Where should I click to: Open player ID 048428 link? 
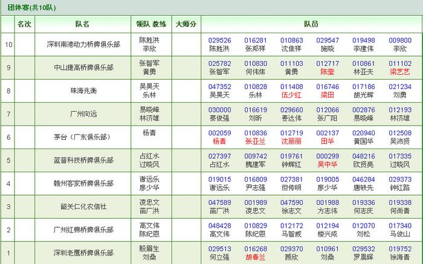click(219, 226)
